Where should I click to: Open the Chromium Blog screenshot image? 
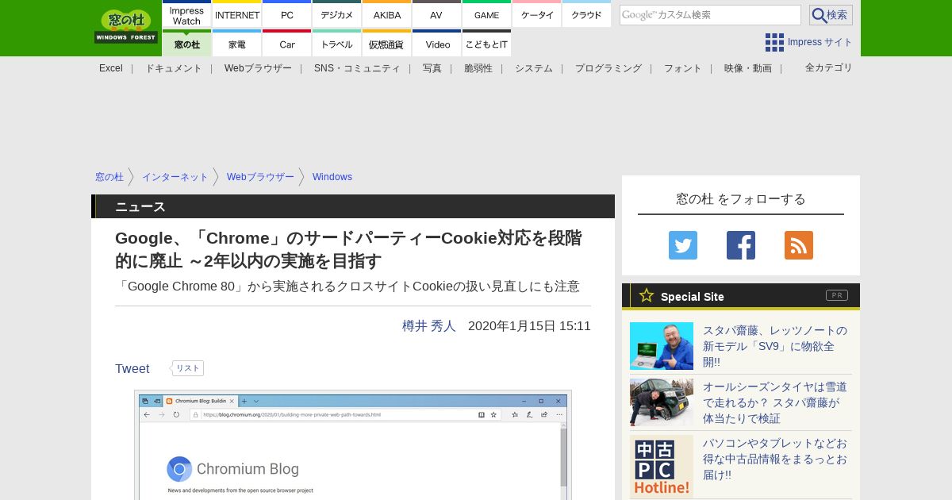click(353, 445)
